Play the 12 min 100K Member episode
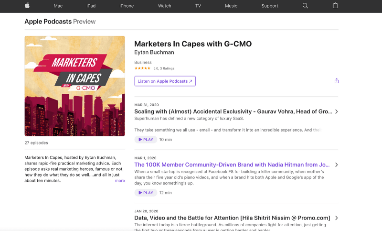 [146, 193]
